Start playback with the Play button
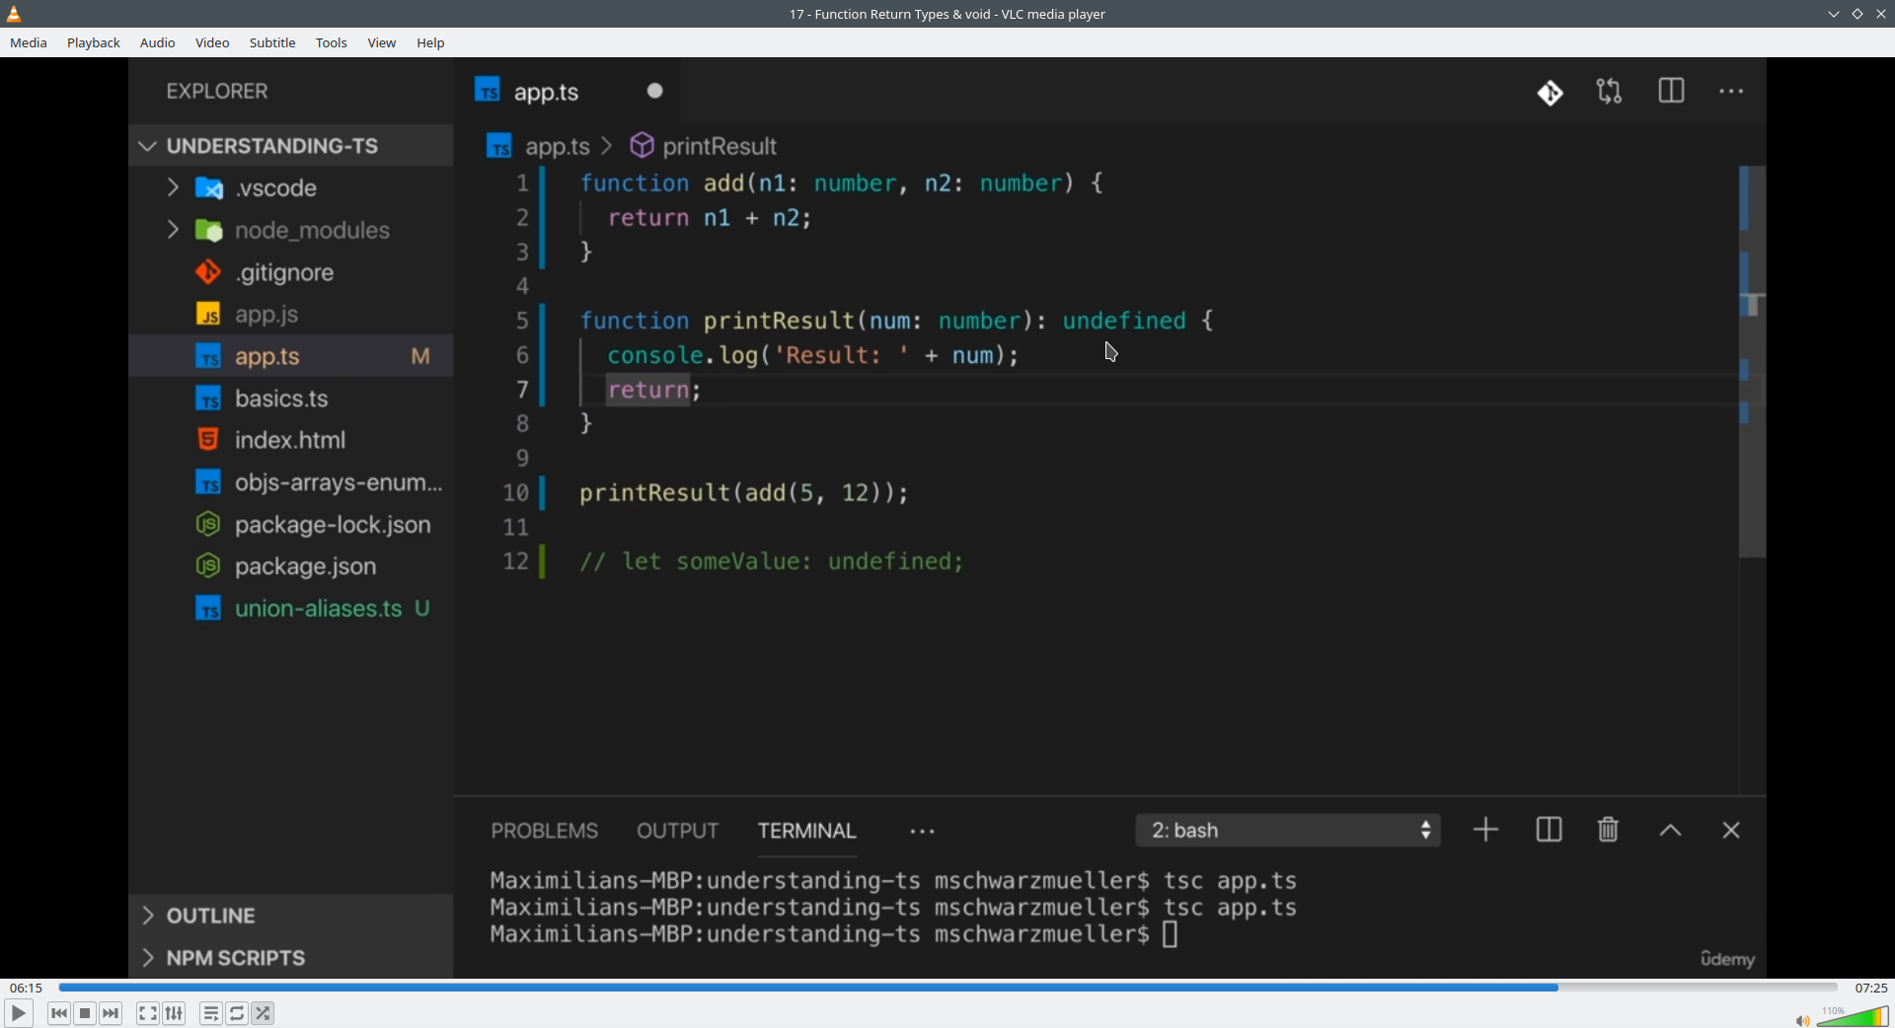 (18, 1013)
